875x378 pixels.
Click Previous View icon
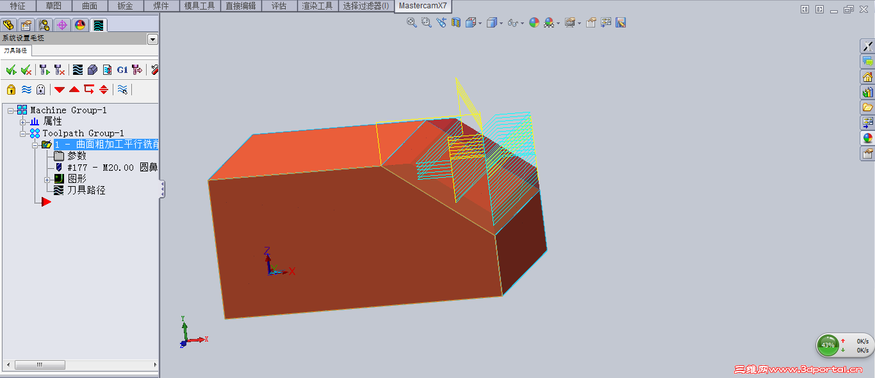coord(441,22)
